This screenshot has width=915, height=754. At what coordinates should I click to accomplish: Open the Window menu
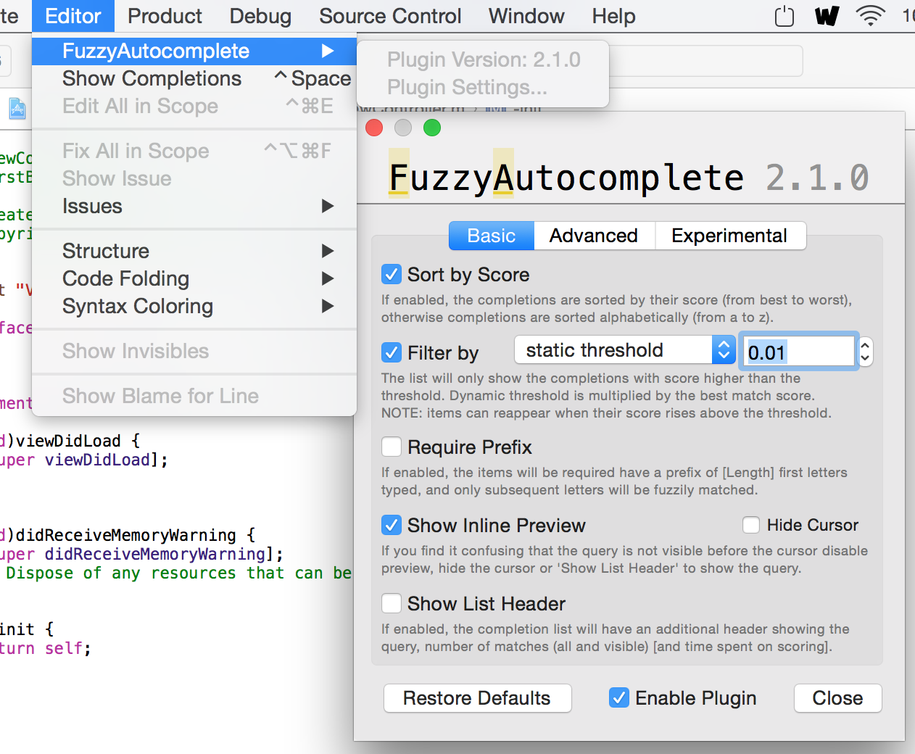click(x=526, y=16)
